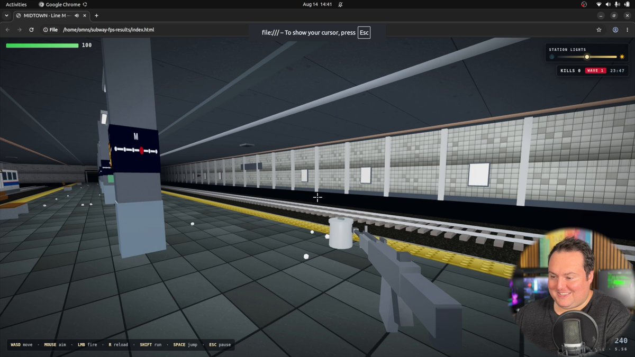635x357 pixels.
Task: Click the battery indicator in top bar
Action: click(627, 4)
